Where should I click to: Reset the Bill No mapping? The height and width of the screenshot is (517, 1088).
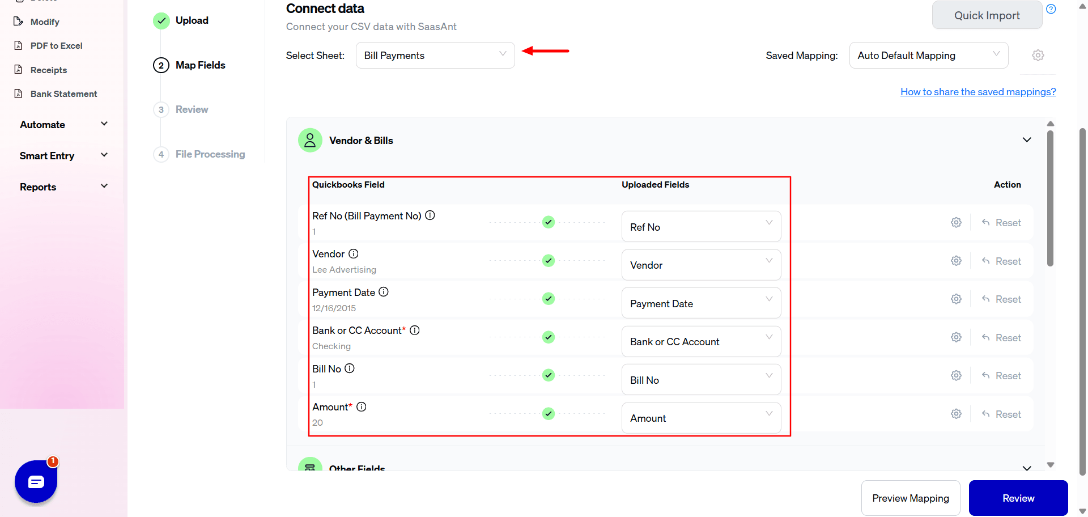coord(1001,376)
